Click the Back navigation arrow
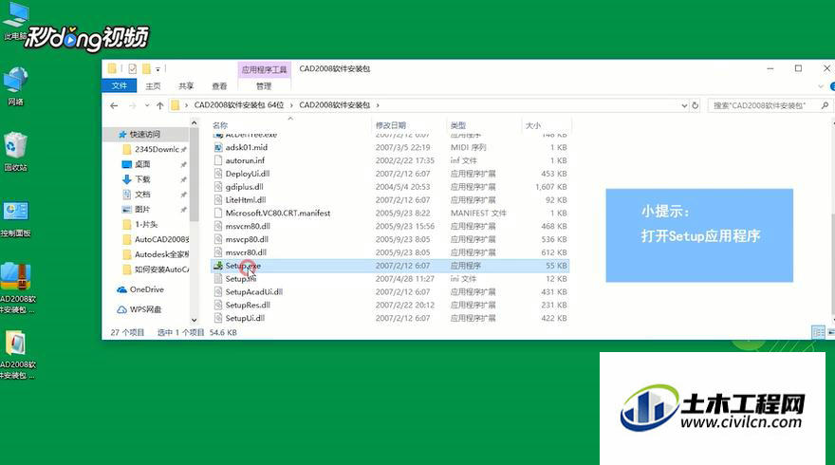This screenshot has width=835, height=465. pyautogui.click(x=114, y=105)
